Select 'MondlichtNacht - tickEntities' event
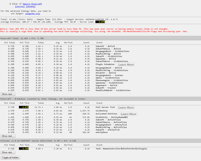 (113, 90)
